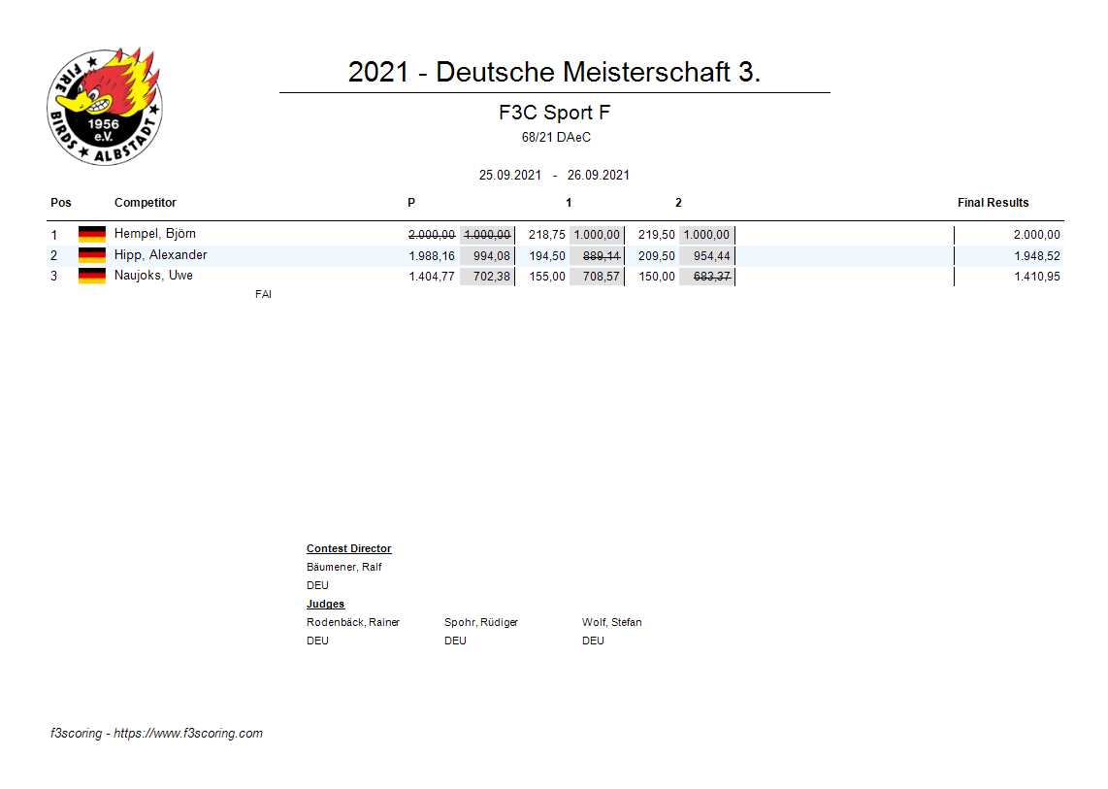Click the Fire Birds Albstadt club logo
The height and width of the screenshot is (789, 1108).
point(105,107)
